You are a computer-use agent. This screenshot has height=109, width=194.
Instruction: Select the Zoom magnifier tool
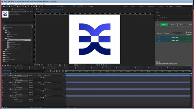pos(12,6)
